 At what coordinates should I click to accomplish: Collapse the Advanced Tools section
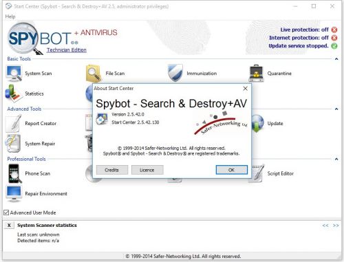[x=336, y=109]
